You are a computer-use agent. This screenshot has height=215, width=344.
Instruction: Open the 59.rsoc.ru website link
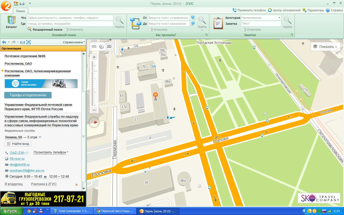click(x=17, y=159)
